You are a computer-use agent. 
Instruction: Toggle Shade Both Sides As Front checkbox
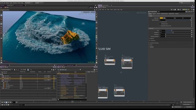click(160, 26)
